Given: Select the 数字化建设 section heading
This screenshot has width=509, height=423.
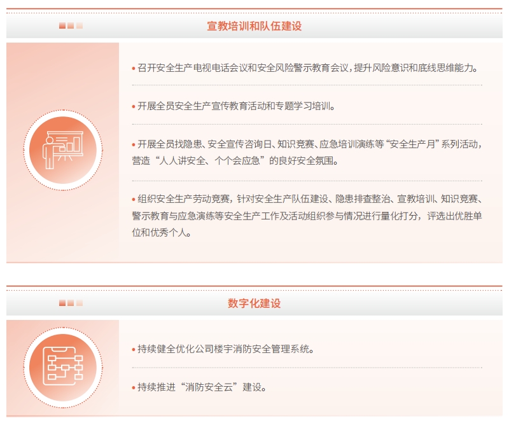Looking at the screenshot, I should [254, 303].
